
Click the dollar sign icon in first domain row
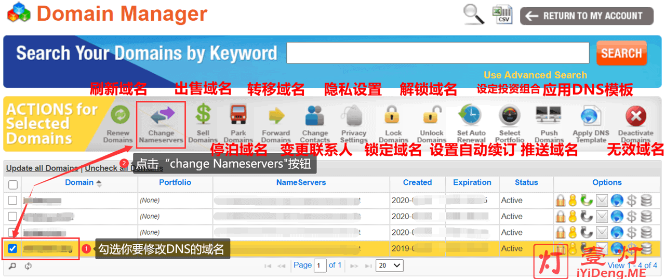pyautogui.click(x=632, y=201)
